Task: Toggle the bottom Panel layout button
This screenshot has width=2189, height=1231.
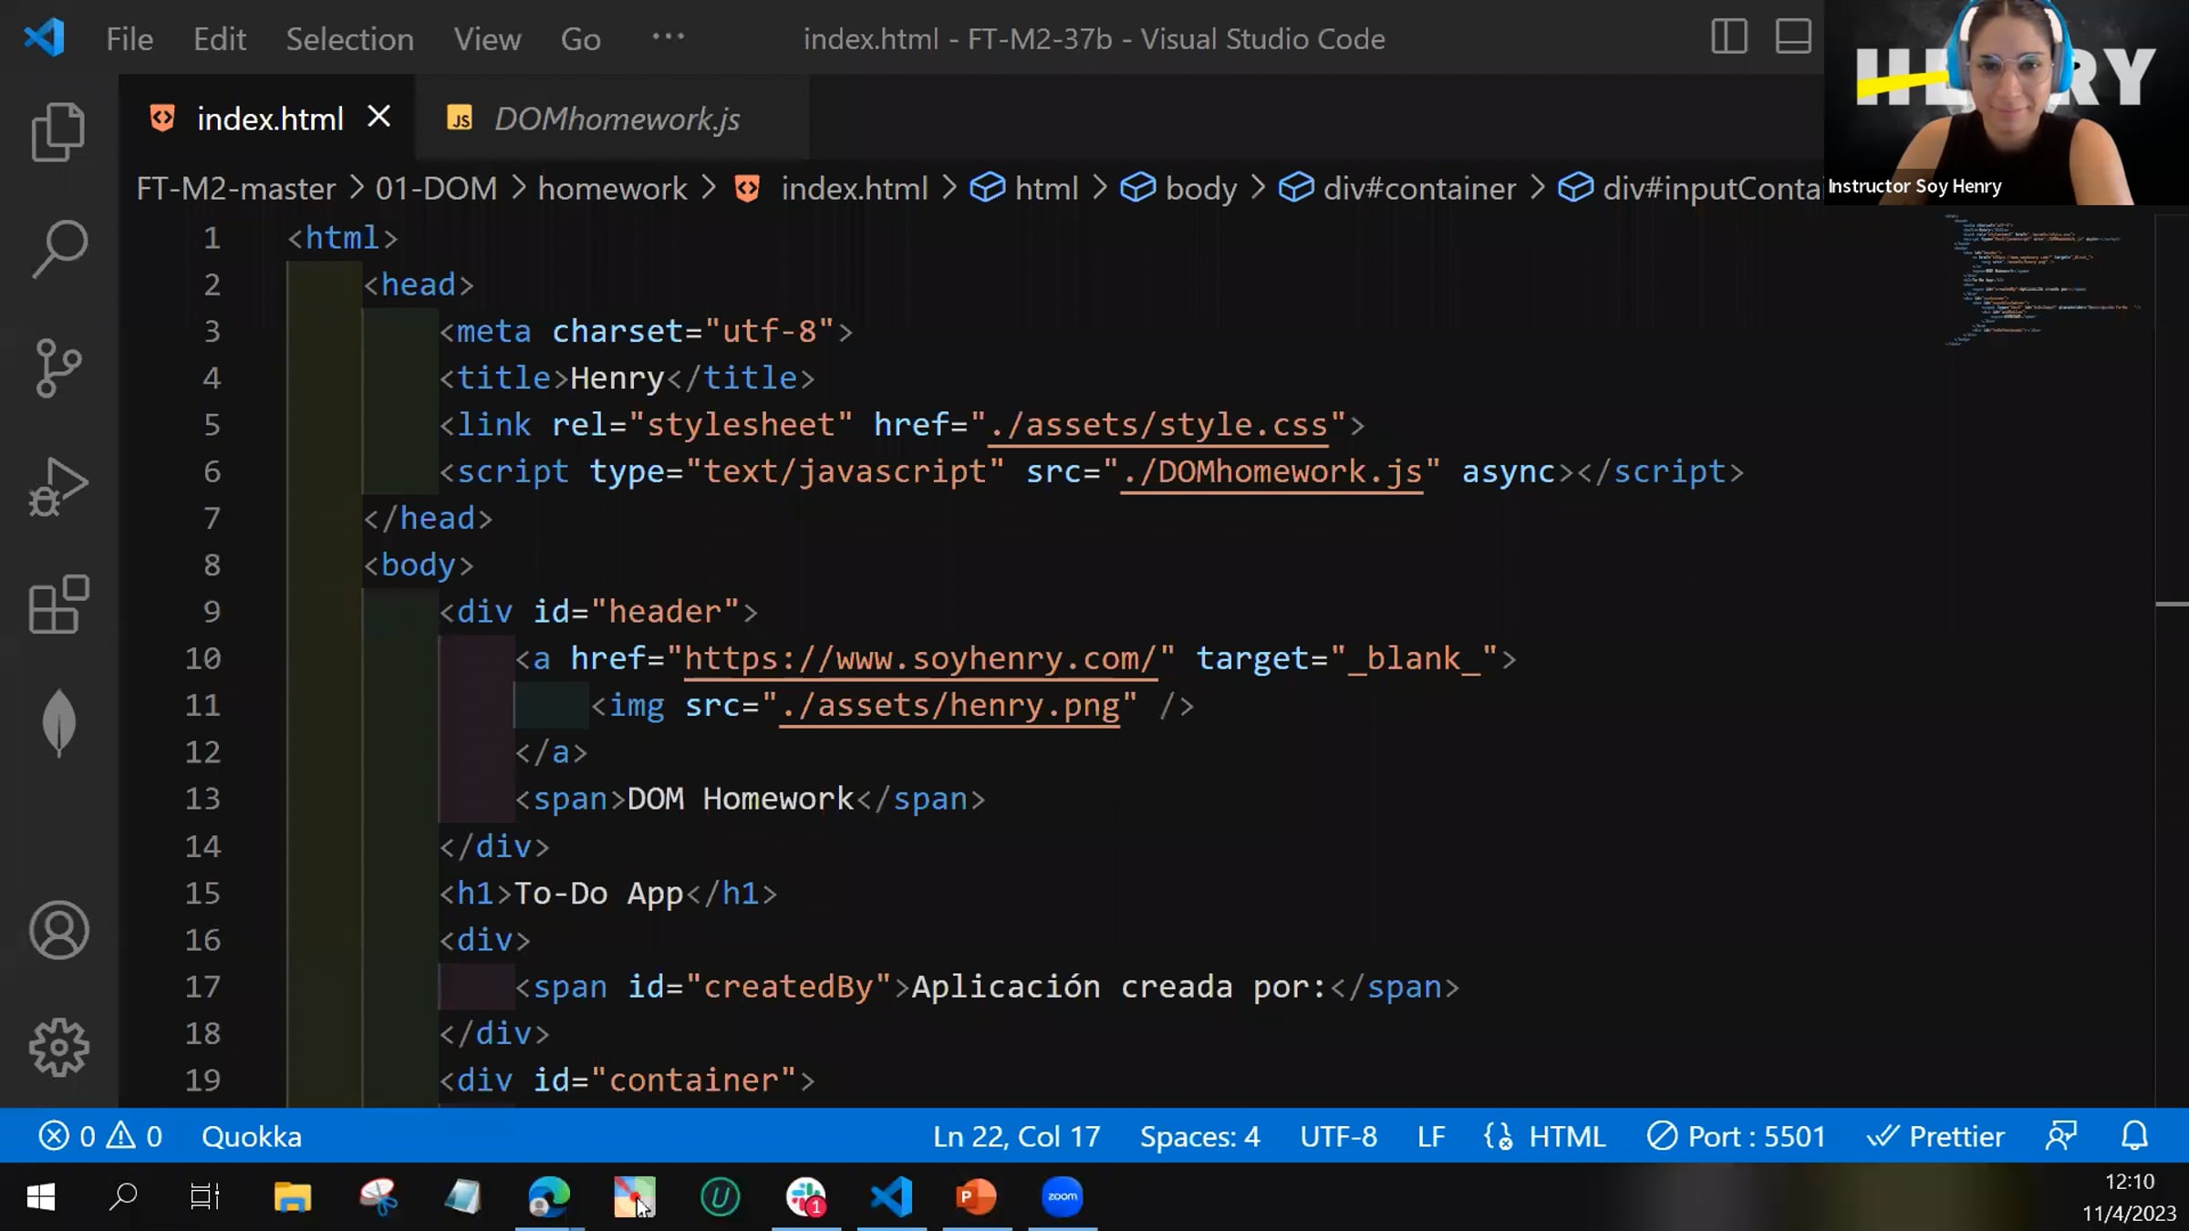Action: [1792, 37]
